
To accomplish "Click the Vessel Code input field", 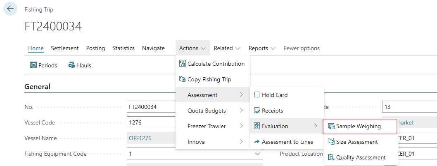I will [x=151, y=122].
